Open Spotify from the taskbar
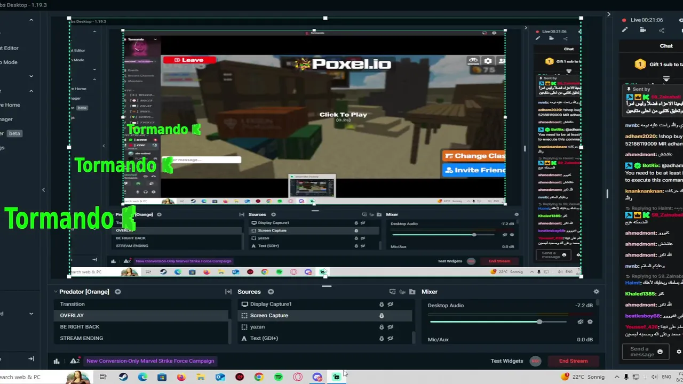 [x=279, y=377]
